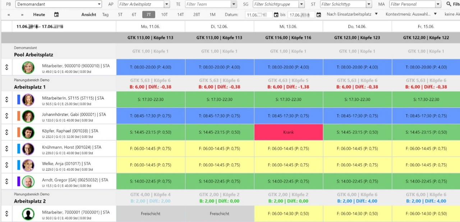Screen dimensions: 460x222
Task: Click avatar of Welke, Anja
Action: 28,165
